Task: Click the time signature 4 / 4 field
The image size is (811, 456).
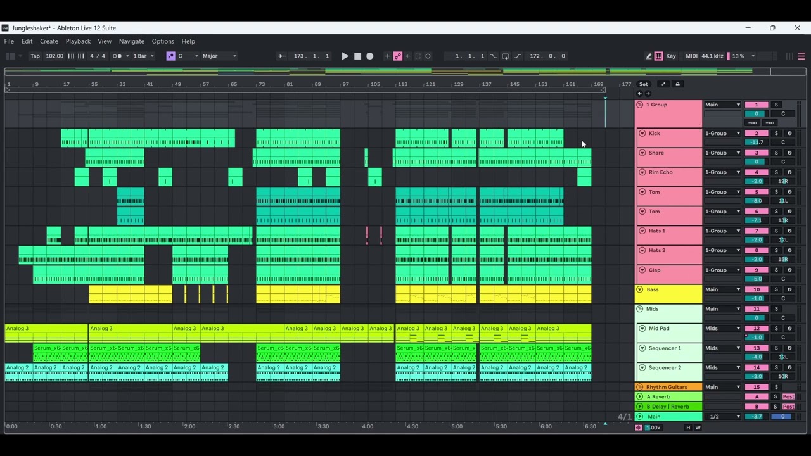Action: pos(98,56)
